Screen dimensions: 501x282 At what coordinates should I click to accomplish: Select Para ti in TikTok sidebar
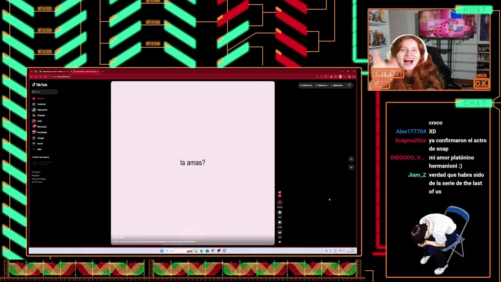pyautogui.click(x=38, y=98)
